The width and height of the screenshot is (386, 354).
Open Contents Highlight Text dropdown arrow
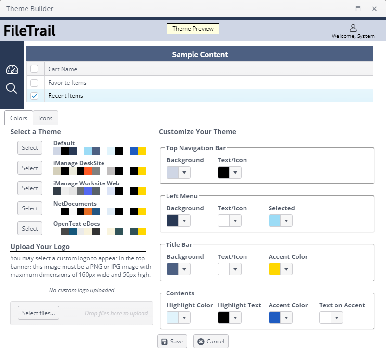coord(235,317)
